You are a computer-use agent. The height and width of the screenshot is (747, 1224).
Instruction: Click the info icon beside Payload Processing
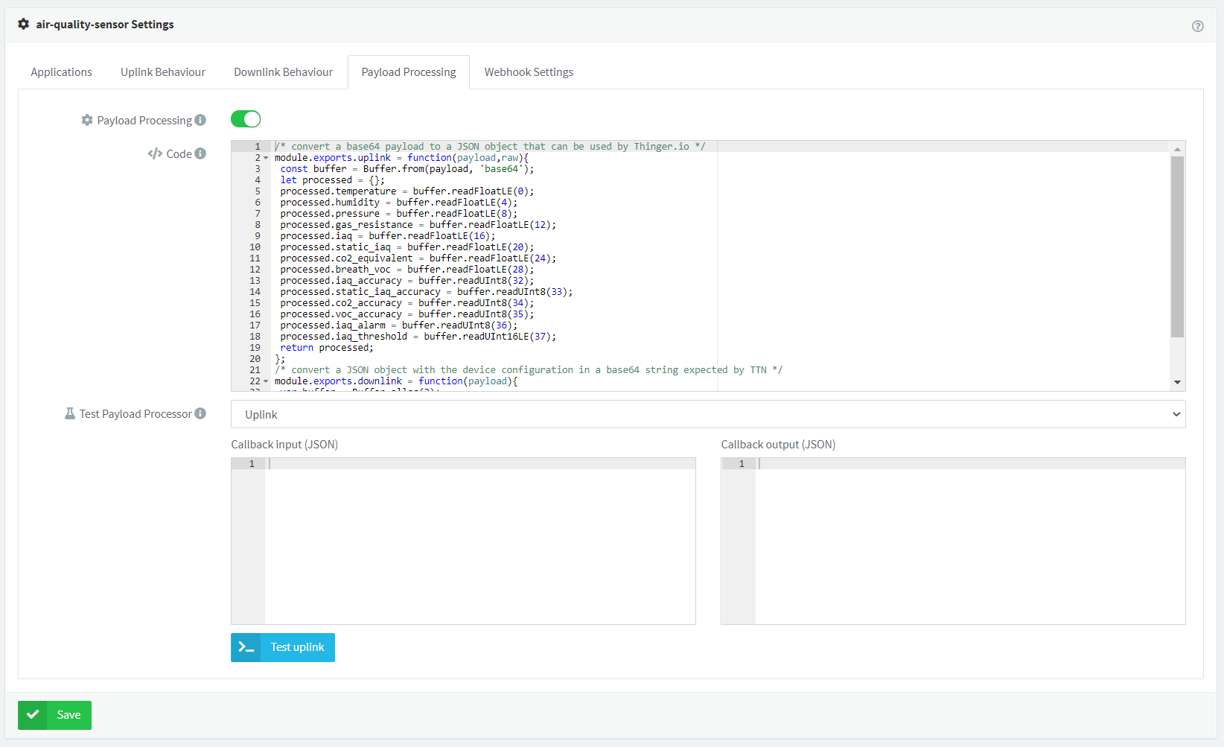click(x=202, y=119)
